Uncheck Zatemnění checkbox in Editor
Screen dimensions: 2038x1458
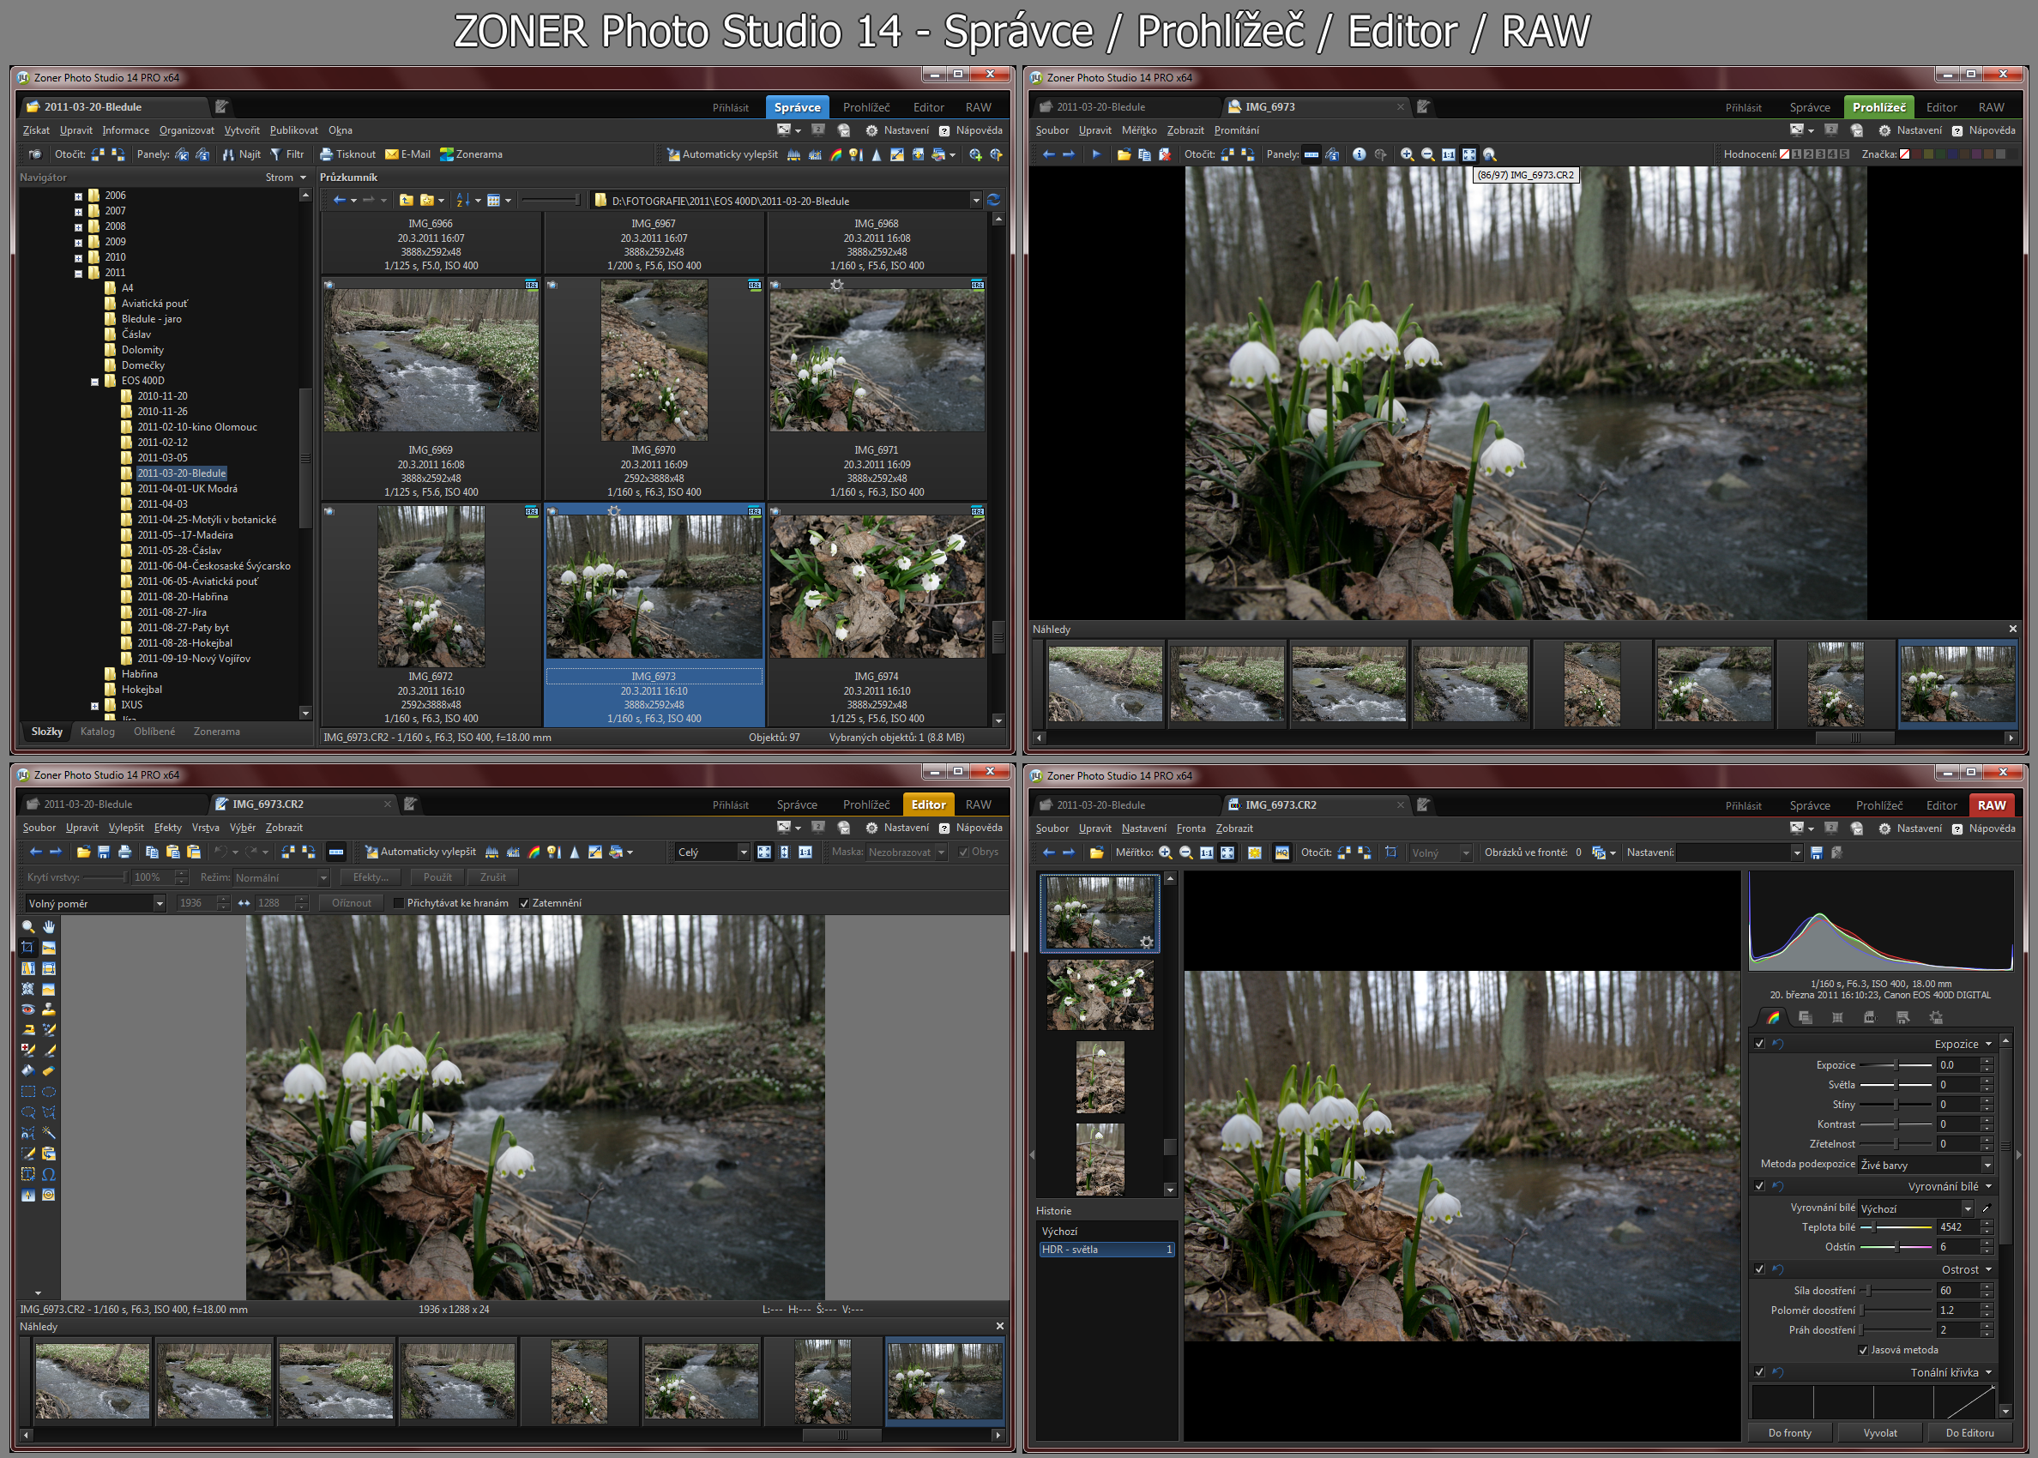524,903
